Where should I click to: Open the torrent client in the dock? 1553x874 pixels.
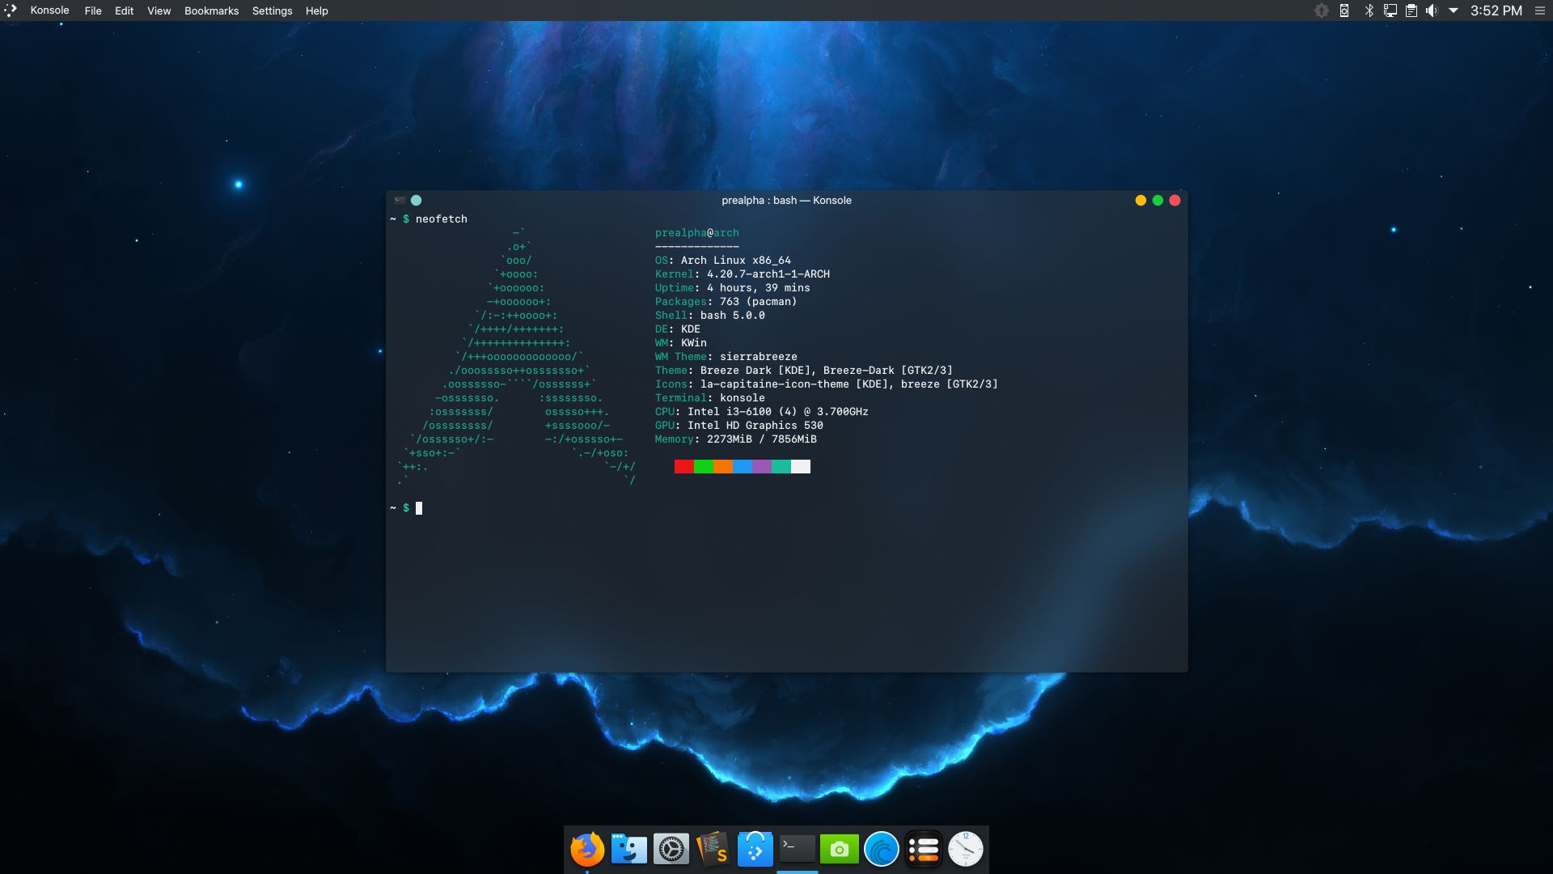882,849
